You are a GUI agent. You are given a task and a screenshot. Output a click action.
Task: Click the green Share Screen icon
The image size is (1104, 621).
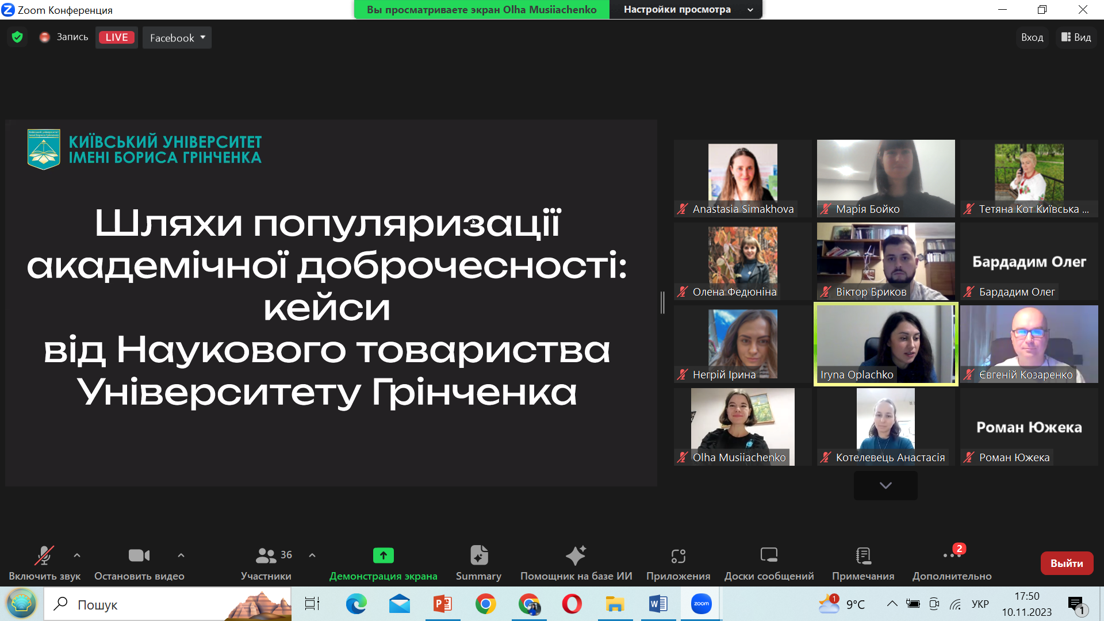[383, 555]
